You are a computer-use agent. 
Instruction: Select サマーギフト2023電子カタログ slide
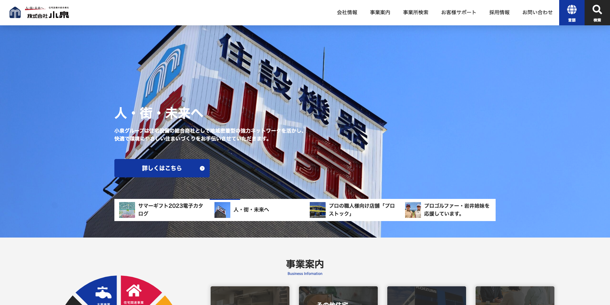[162, 210]
